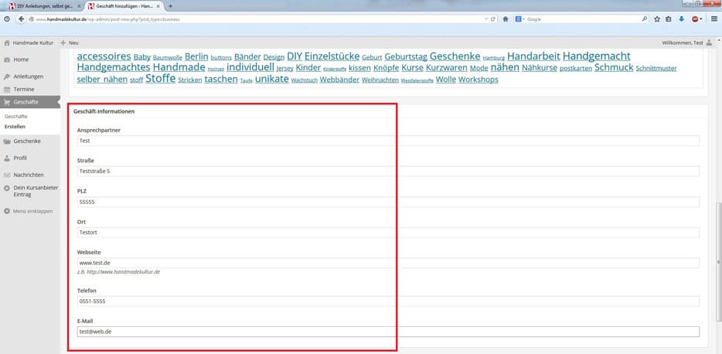Image resolution: width=722 pixels, height=354 pixels.
Task: Bookmark this page with the star icon
Action: click(656, 19)
